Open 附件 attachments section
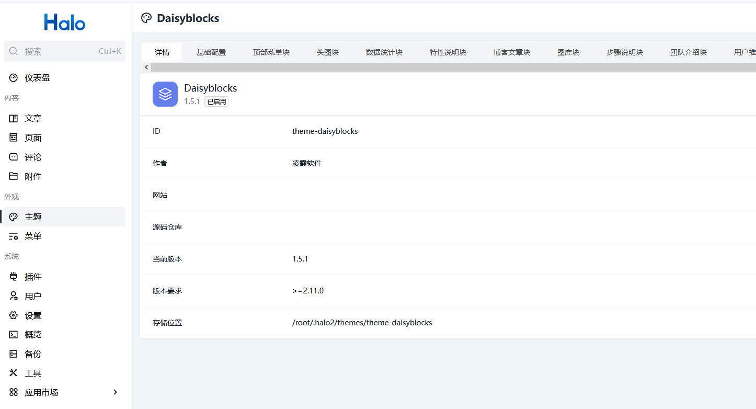756x409 pixels. click(x=65, y=177)
